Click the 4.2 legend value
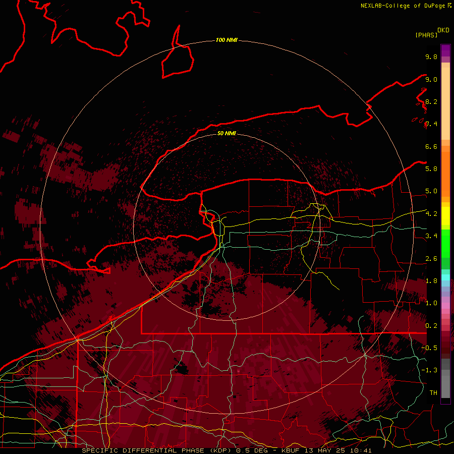Screen dimensions: 454x454 coord(431,214)
